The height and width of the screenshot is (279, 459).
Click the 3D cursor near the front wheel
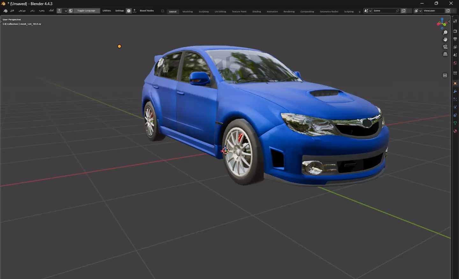(x=225, y=150)
